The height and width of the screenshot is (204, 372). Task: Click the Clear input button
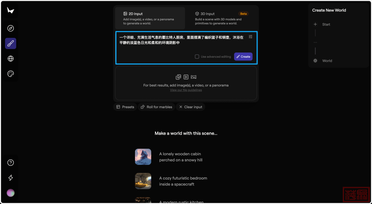[x=190, y=107]
